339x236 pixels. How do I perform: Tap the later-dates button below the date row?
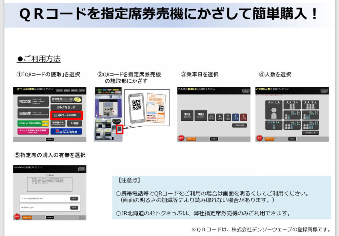point(240,125)
